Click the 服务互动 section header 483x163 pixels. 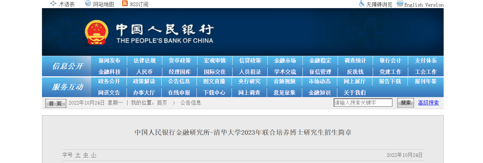(x=67, y=87)
